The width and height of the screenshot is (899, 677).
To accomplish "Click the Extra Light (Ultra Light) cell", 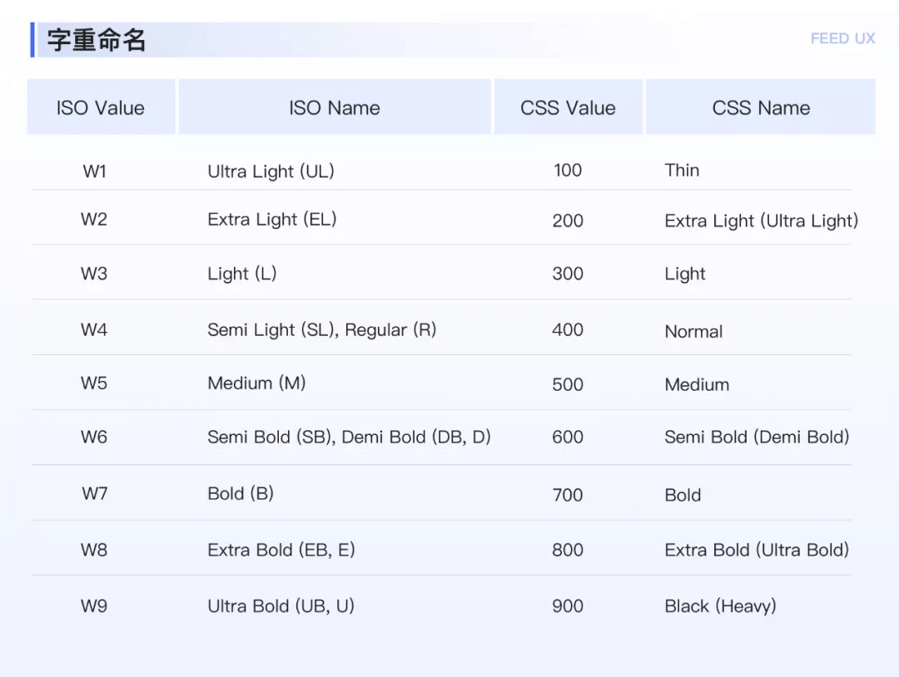I will [x=761, y=220].
